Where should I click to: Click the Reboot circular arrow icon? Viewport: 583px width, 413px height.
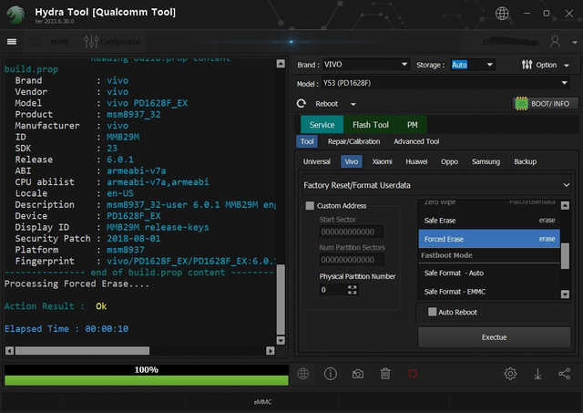(x=302, y=103)
